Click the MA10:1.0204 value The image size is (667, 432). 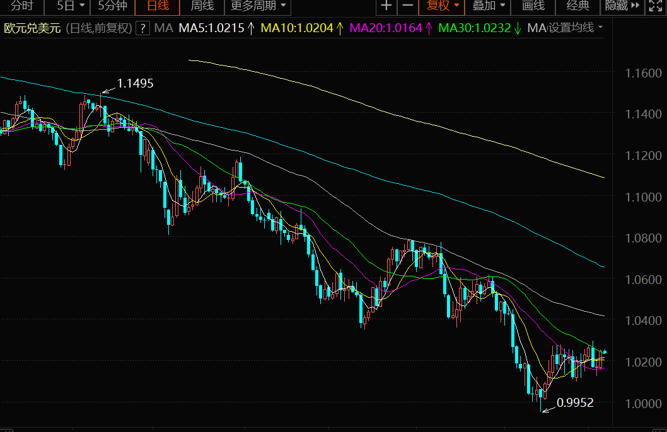(x=297, y=28)
